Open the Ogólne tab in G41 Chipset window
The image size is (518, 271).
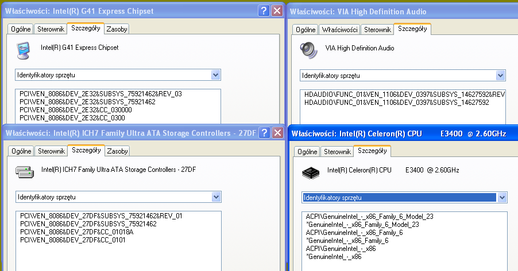point(21,29)
